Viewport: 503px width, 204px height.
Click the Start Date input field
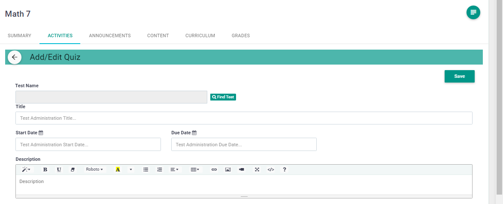tap(88, 145)
